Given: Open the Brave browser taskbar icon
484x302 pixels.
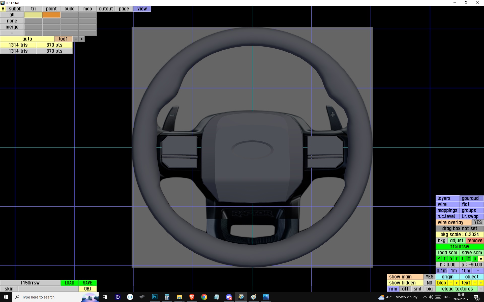Looking at the screenshot, I should click(x=192, y=297).
